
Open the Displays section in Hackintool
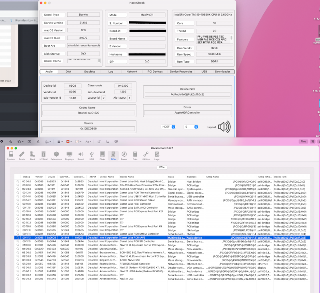click(69, 156)
